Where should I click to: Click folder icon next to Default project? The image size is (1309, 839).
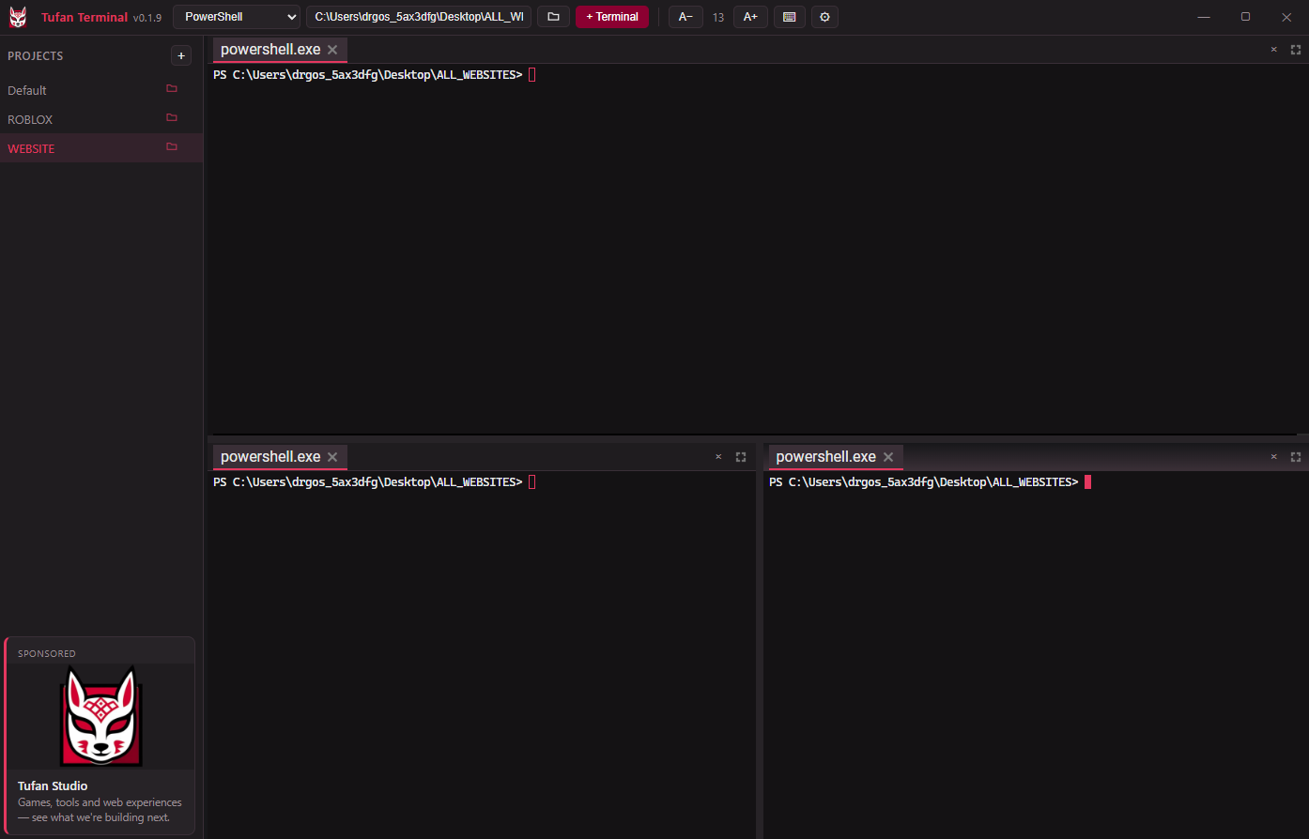click(172, 89)
